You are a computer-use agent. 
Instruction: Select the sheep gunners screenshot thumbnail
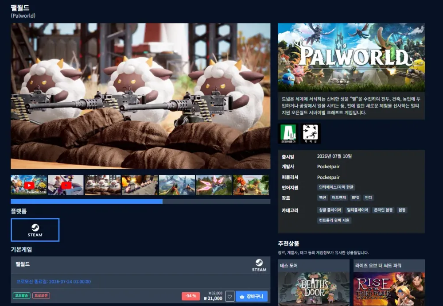tap(103, 185)
